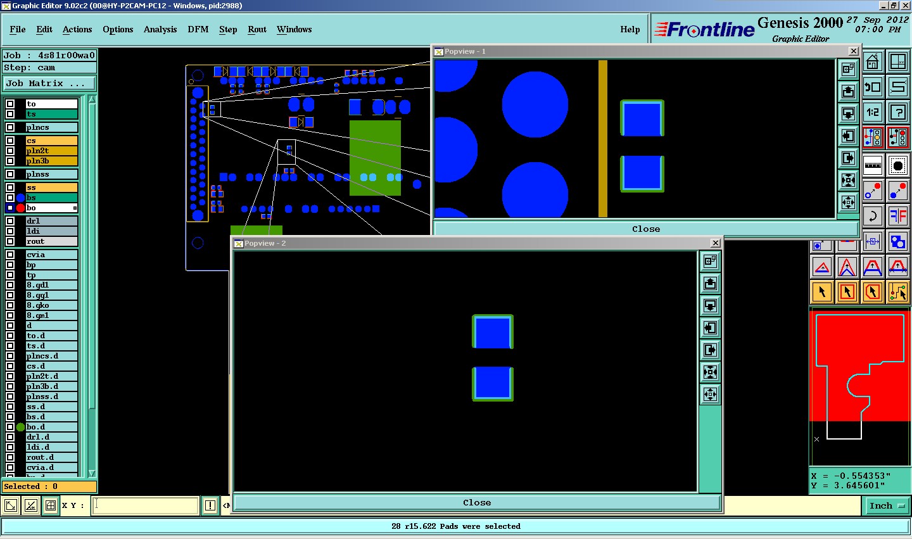Open the Help menu
Screen dimensions: 912x539
630,29
